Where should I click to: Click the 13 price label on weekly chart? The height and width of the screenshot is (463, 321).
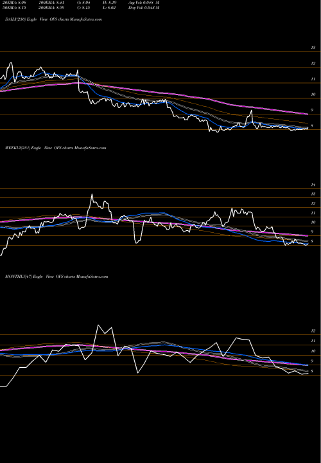click(x=313, y=194)
